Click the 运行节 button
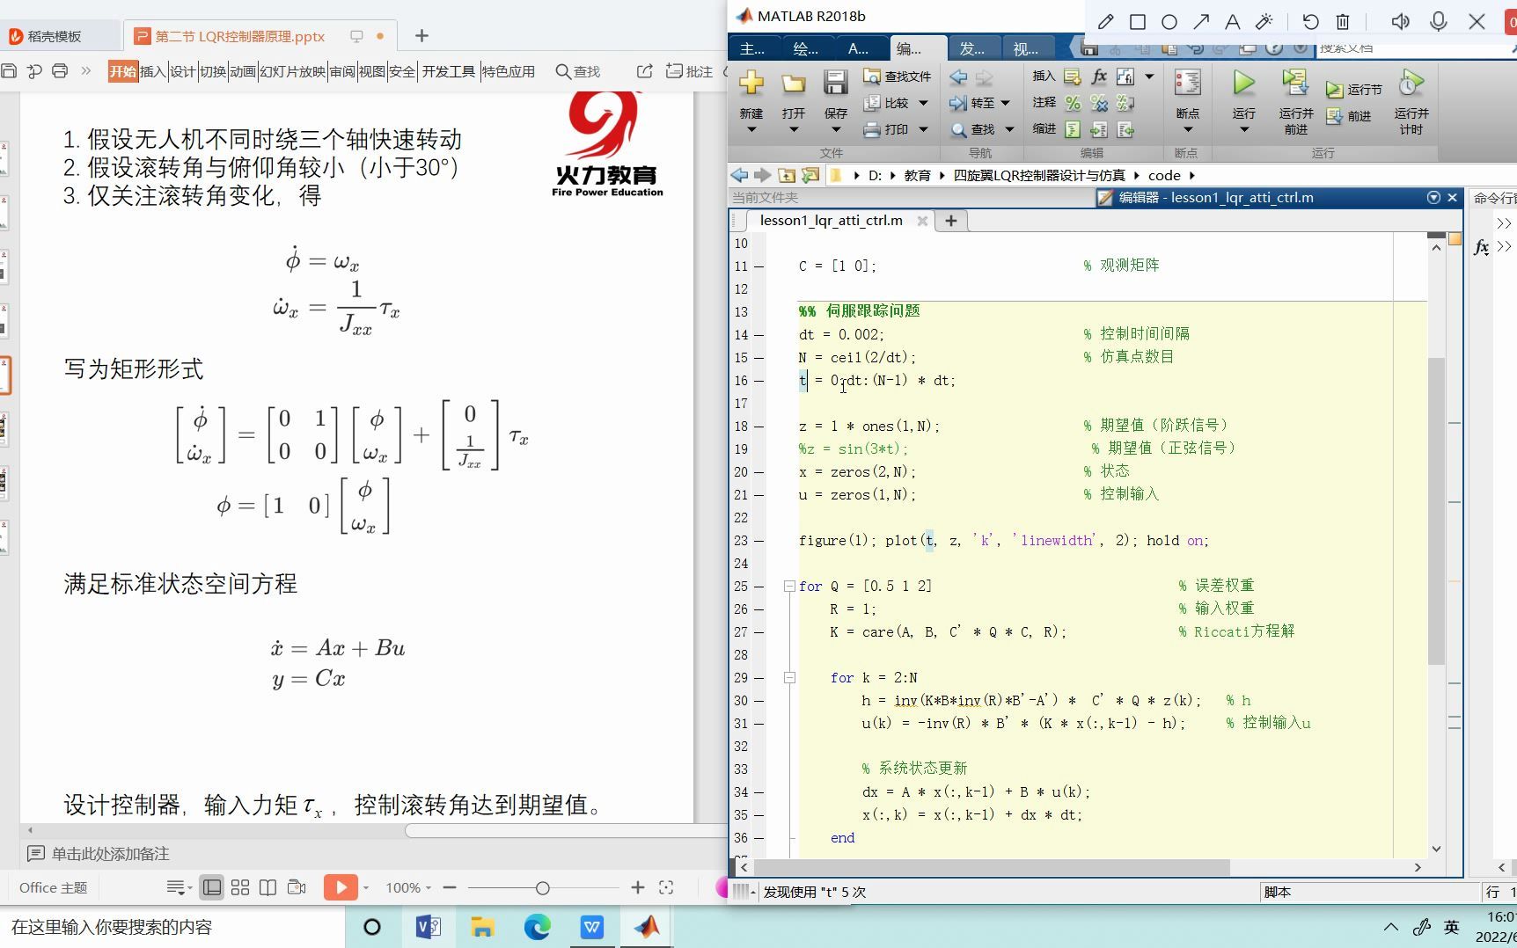 (x=1354, y=90)
